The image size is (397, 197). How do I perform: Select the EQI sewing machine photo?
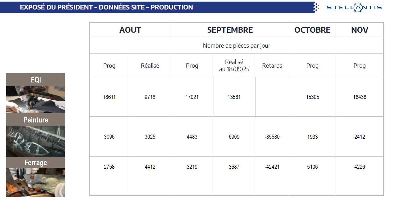[35, 100]
